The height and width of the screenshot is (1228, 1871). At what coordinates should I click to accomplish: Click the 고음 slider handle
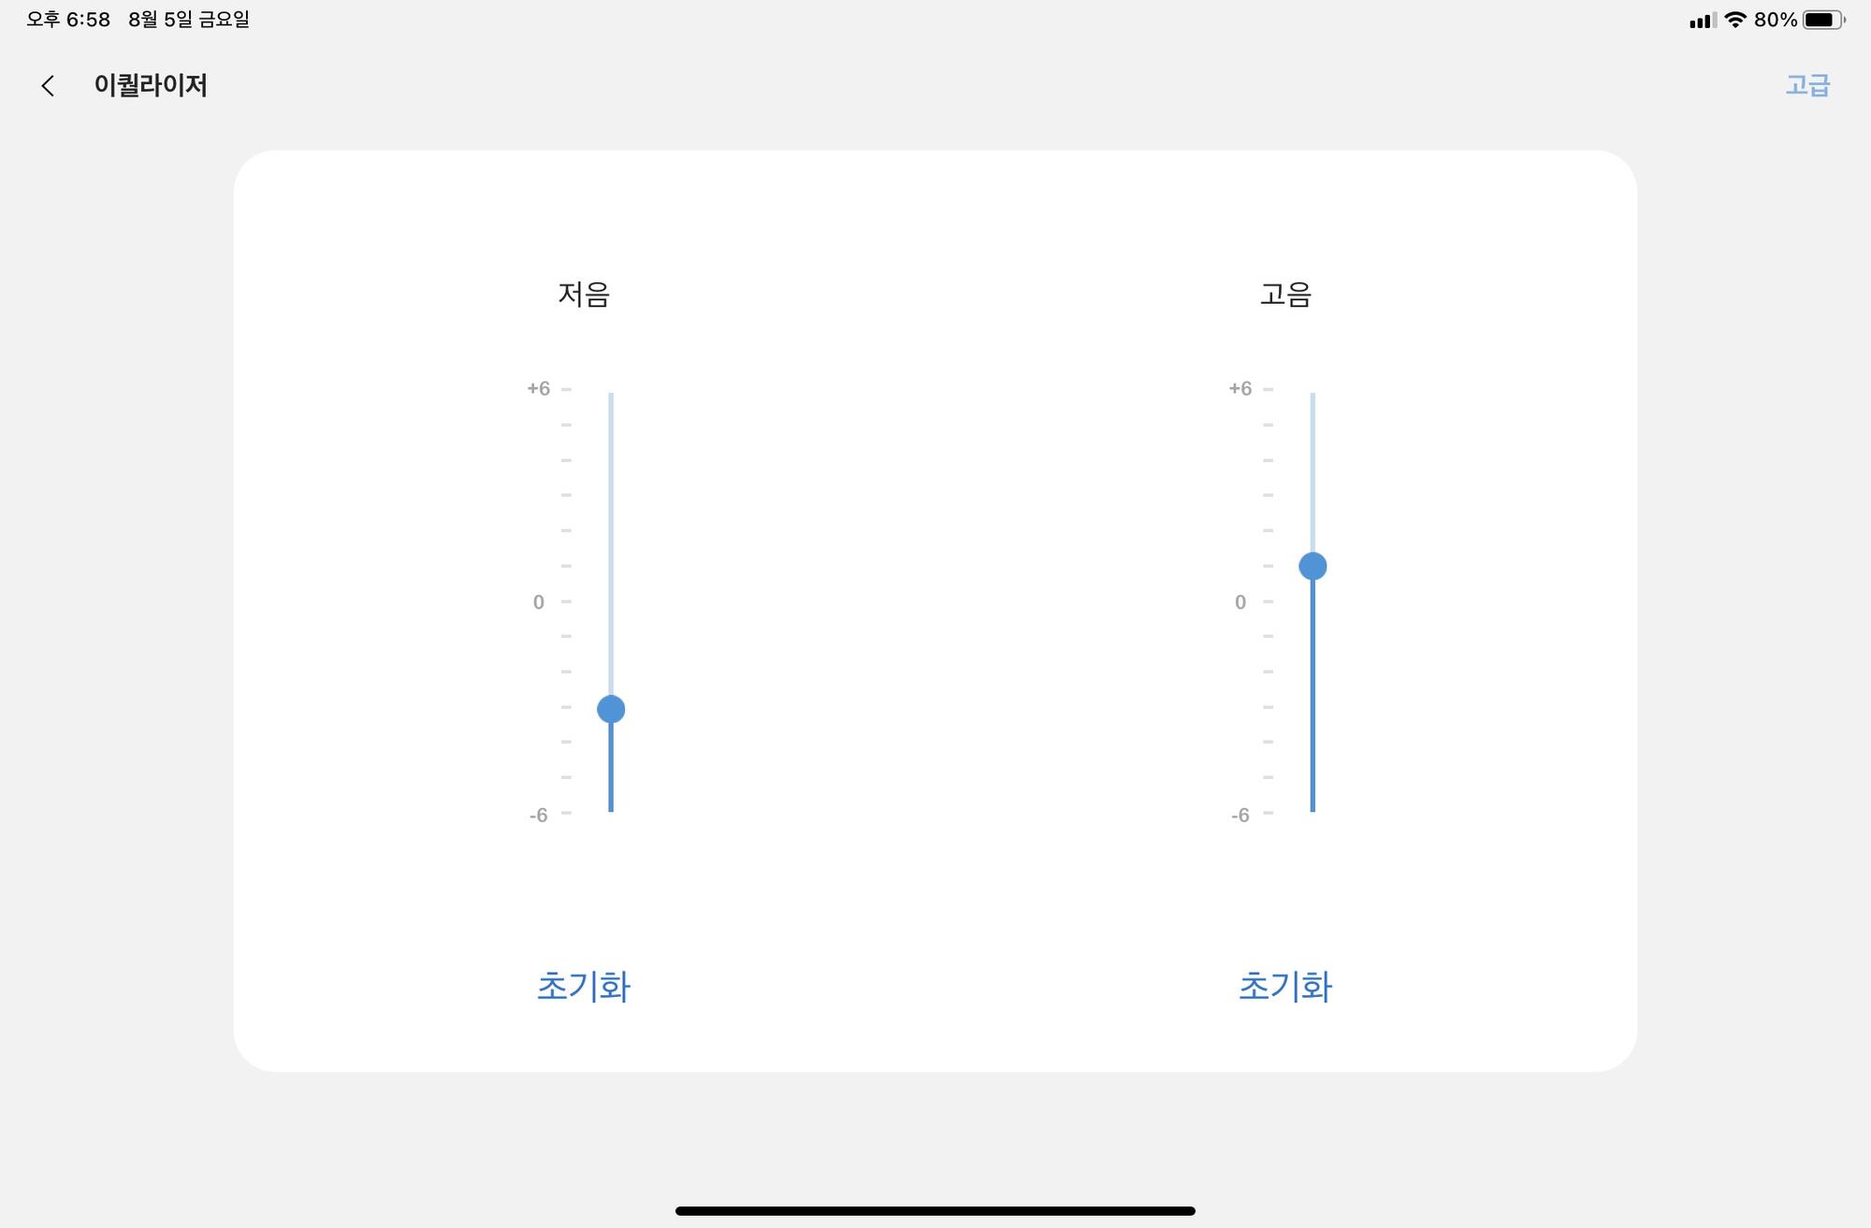pos(1313,566)
